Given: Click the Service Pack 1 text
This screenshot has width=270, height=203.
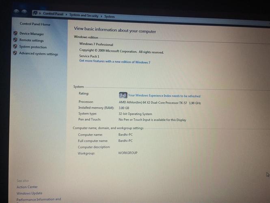Looking at the screenshot, I should [x=89, y=56].
